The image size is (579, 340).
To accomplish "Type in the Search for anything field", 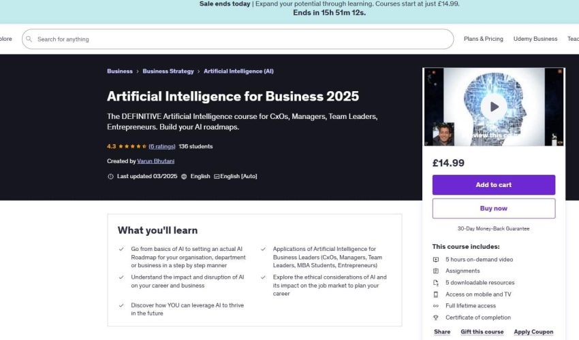I will click(x=238, y=39).
